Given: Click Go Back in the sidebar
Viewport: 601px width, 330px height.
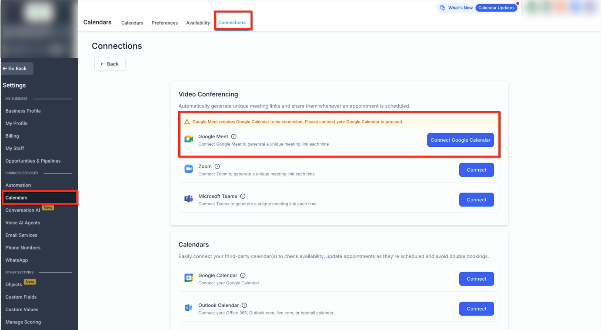Looking at the screenshot, I should [17, 68].
